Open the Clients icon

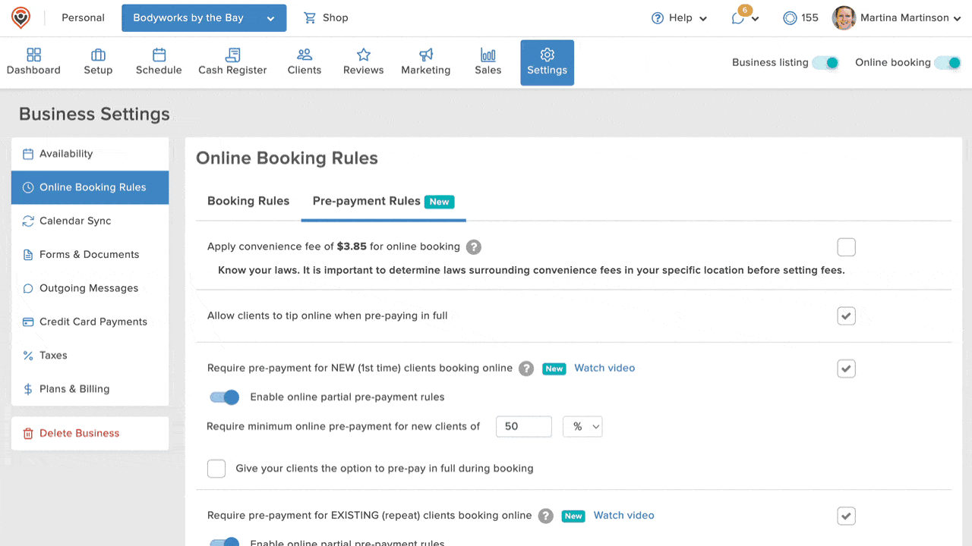pyautogui.click(x=305, y=55)
